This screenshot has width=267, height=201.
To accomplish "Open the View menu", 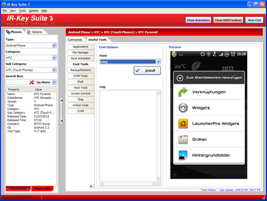I will coord(13,11).
